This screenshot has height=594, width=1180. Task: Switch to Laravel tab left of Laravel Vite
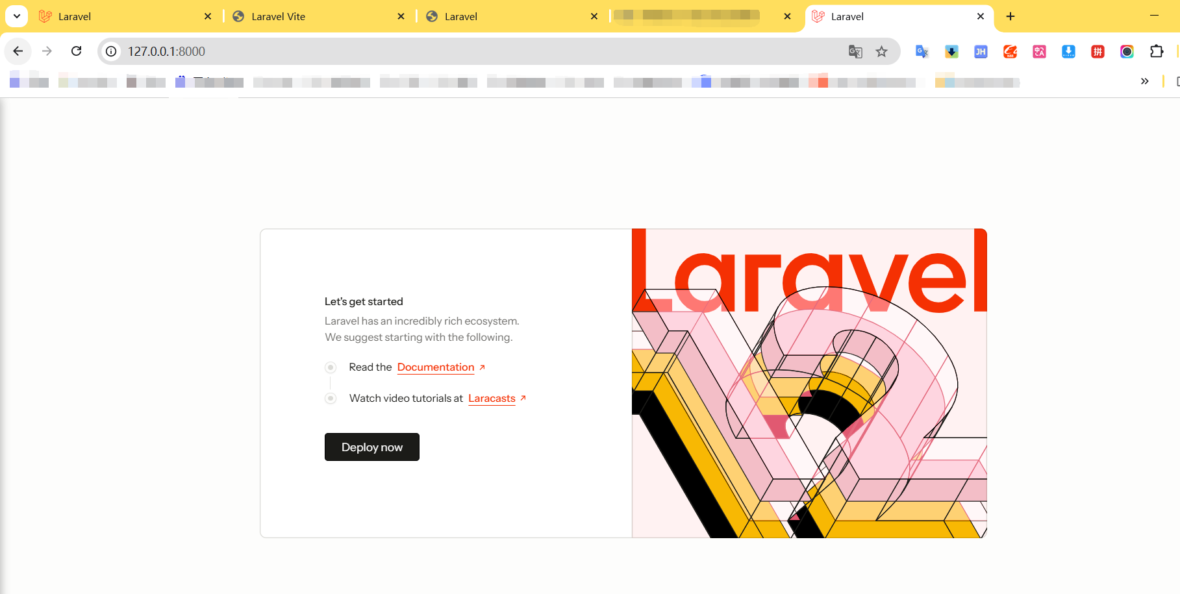click(x=125, y=16)
